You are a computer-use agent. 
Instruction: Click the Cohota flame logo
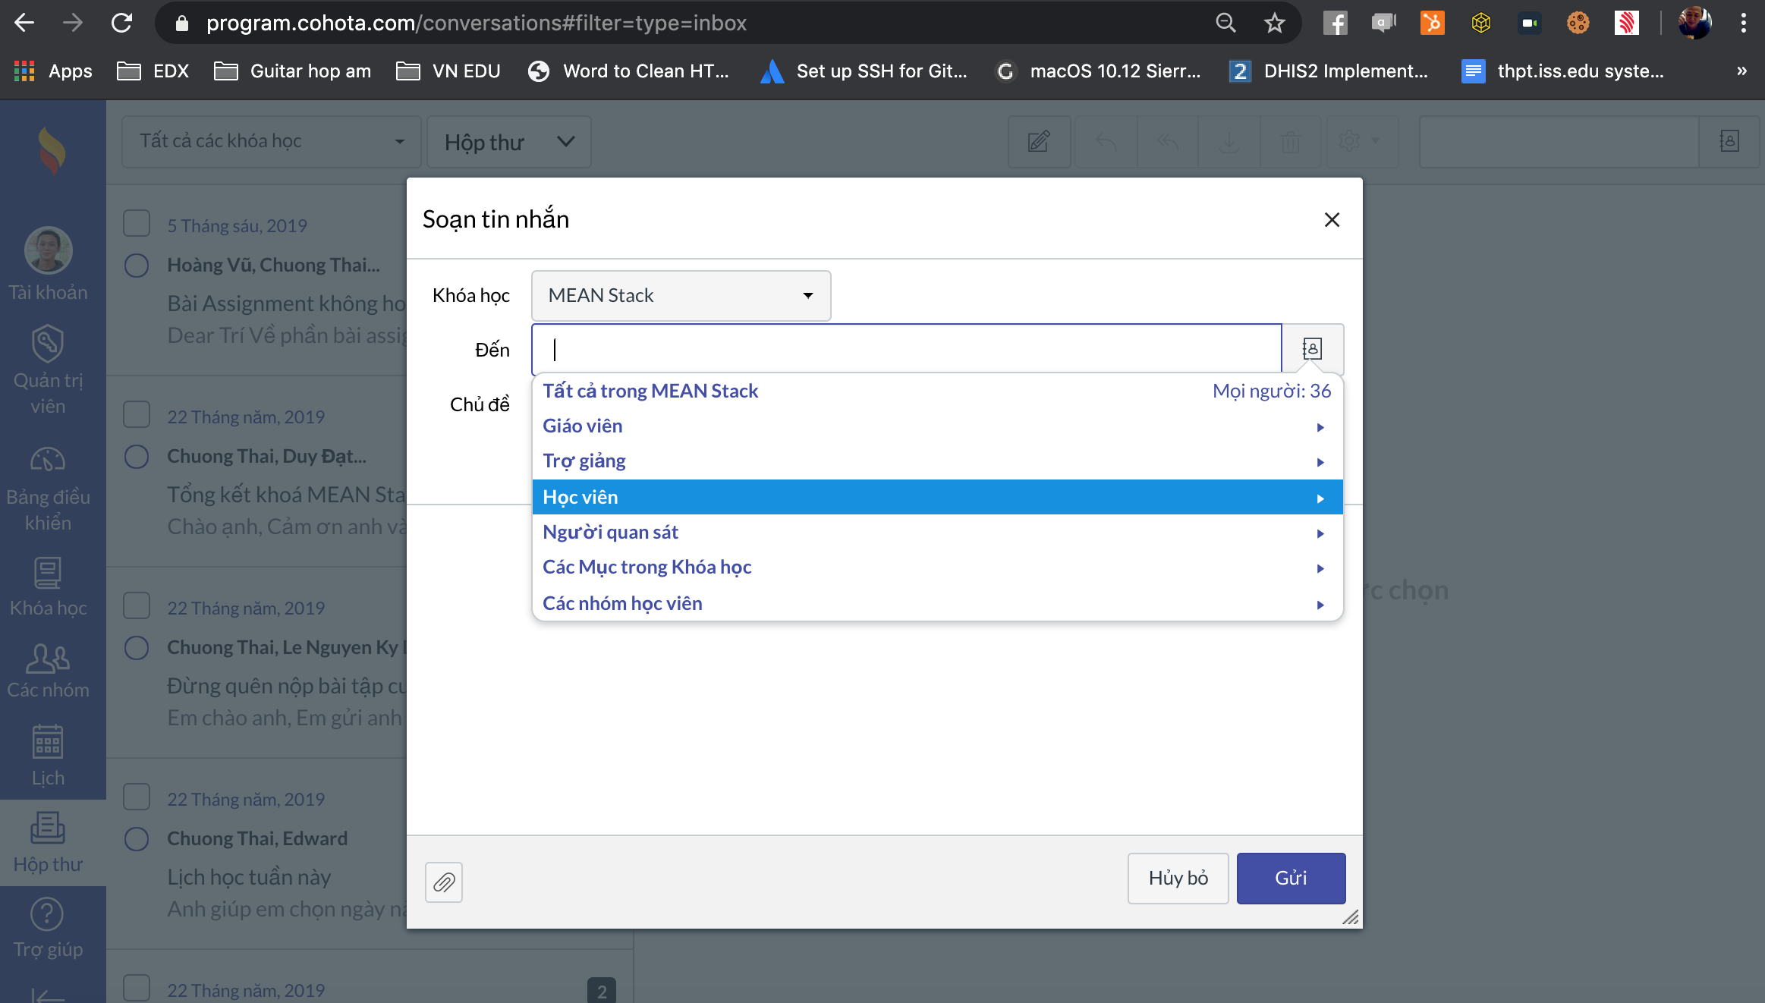pyautogui.click(x=52, y=150)
